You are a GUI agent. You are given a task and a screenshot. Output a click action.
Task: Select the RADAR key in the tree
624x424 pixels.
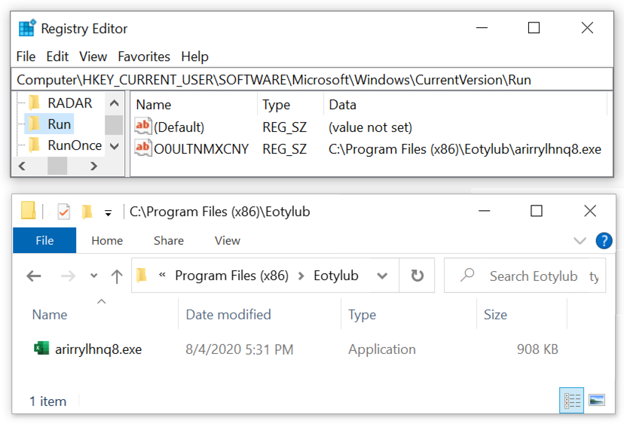70,103
